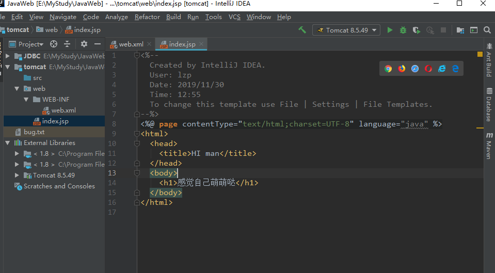Open the Maven tool window
The image size is (495, 273).
(x=489, y=146)
